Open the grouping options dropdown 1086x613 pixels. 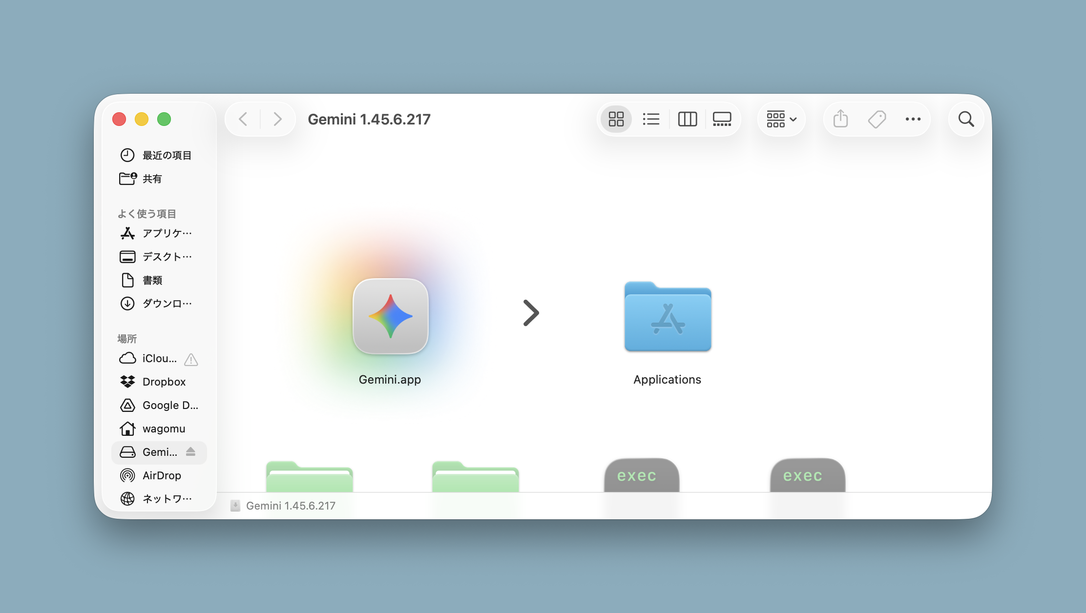point(781,119)
